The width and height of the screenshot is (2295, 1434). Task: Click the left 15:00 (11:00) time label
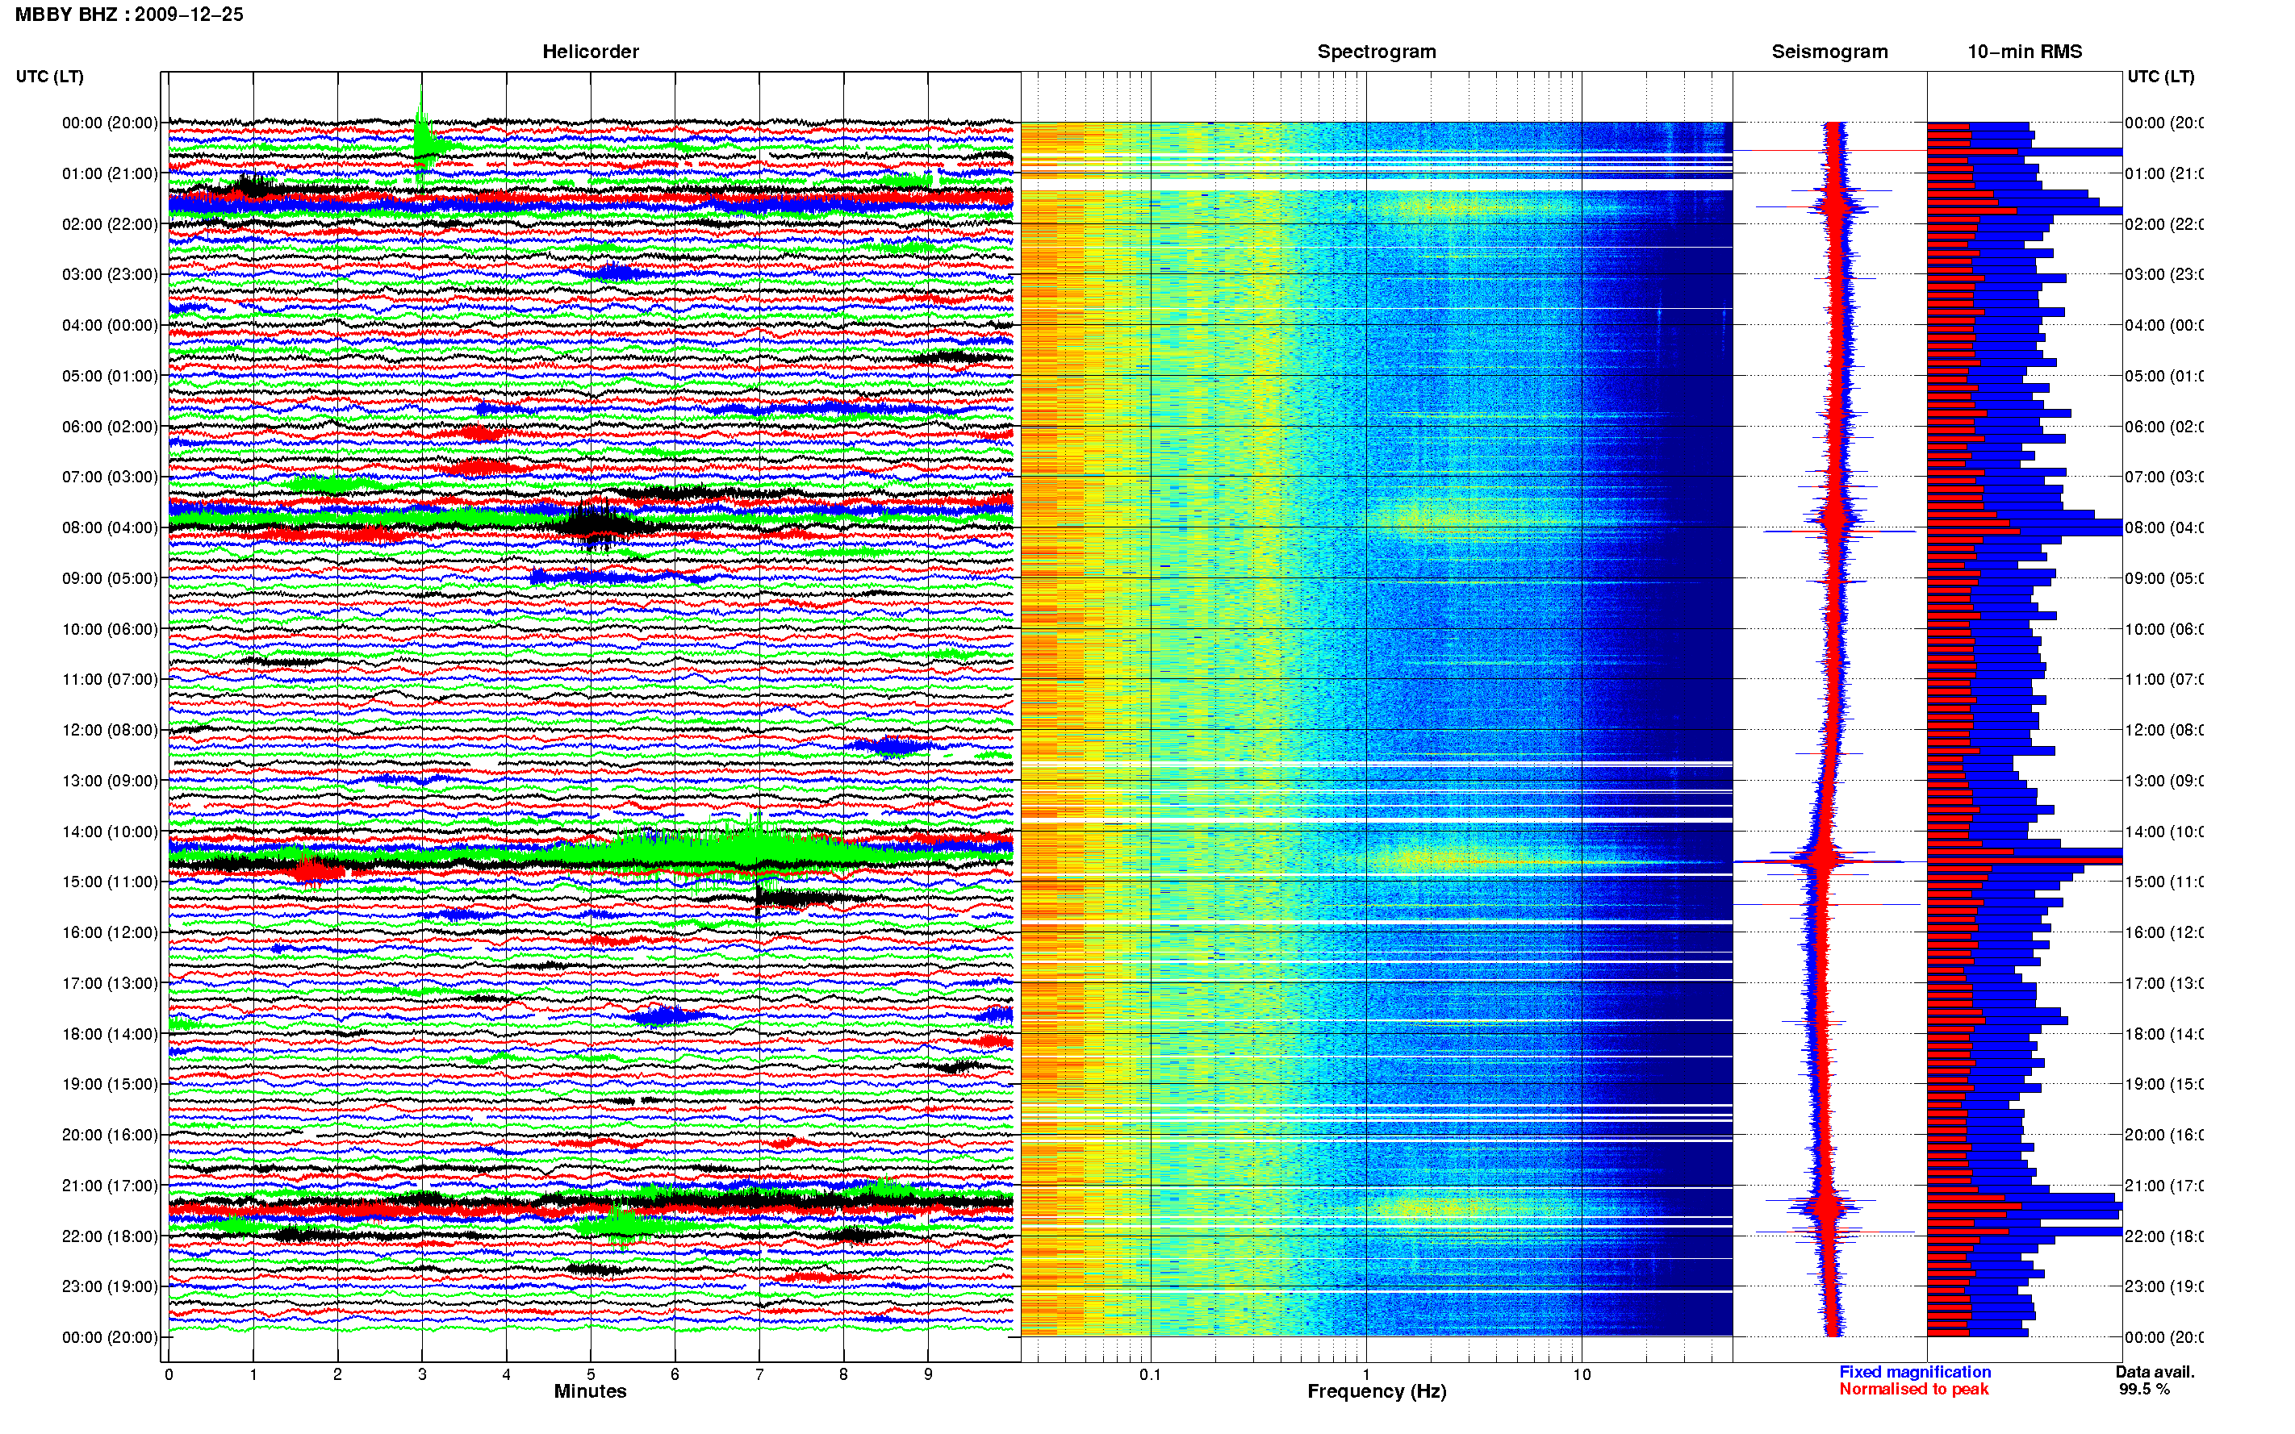110,881
